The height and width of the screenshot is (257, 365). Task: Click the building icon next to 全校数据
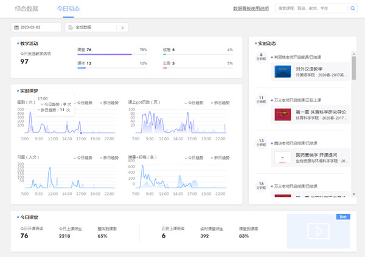[x=71, y=27]
